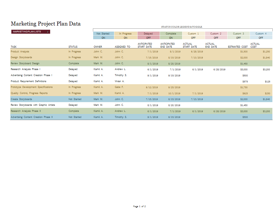Click the TASK column header
279x215 pixels.
coord(14,47)
